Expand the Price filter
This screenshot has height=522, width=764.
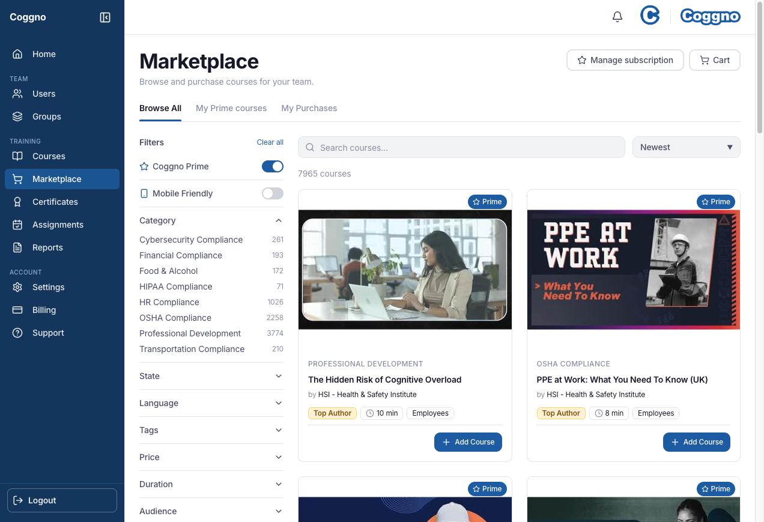(x=211, y=457)
